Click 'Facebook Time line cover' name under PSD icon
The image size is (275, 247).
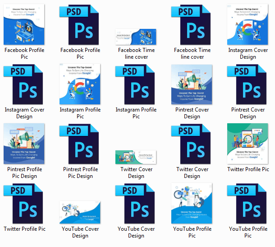[x=192, y=53]
